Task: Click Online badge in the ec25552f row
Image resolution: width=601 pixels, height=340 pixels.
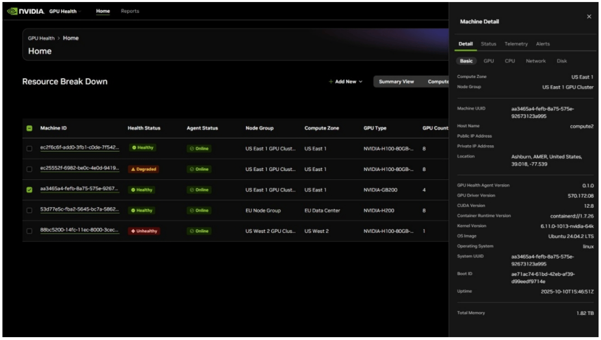Action: click(199, 169)
